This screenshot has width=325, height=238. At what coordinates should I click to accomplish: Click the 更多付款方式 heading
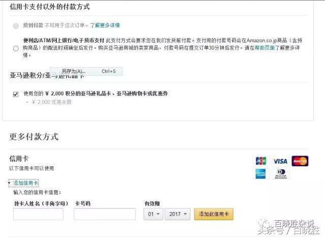pos(34,137)
